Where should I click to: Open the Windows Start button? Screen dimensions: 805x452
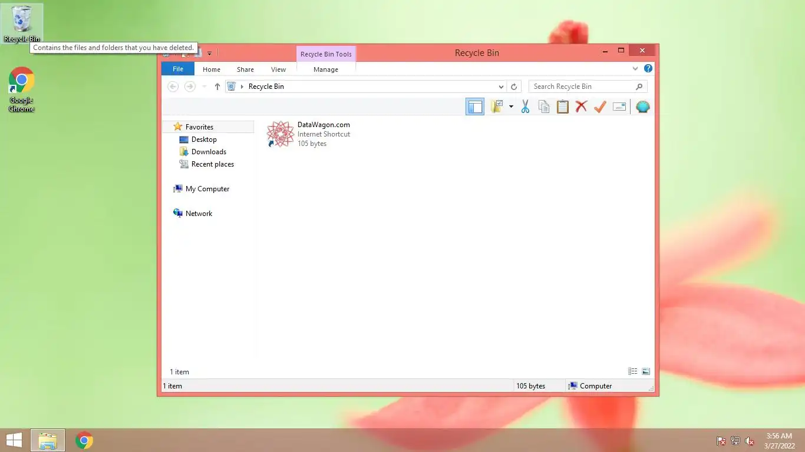[14, 440]
